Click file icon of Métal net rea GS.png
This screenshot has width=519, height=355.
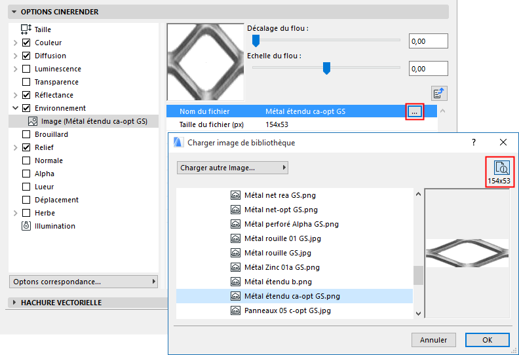(x=235, y=195)
